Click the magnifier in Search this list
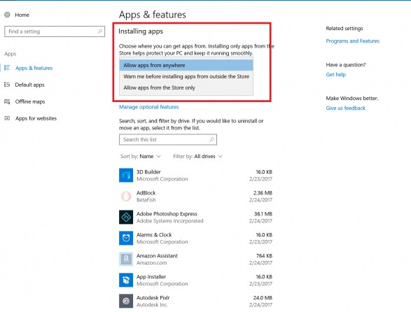The width and height of the screenshot is (411, 312). point(212,139)
